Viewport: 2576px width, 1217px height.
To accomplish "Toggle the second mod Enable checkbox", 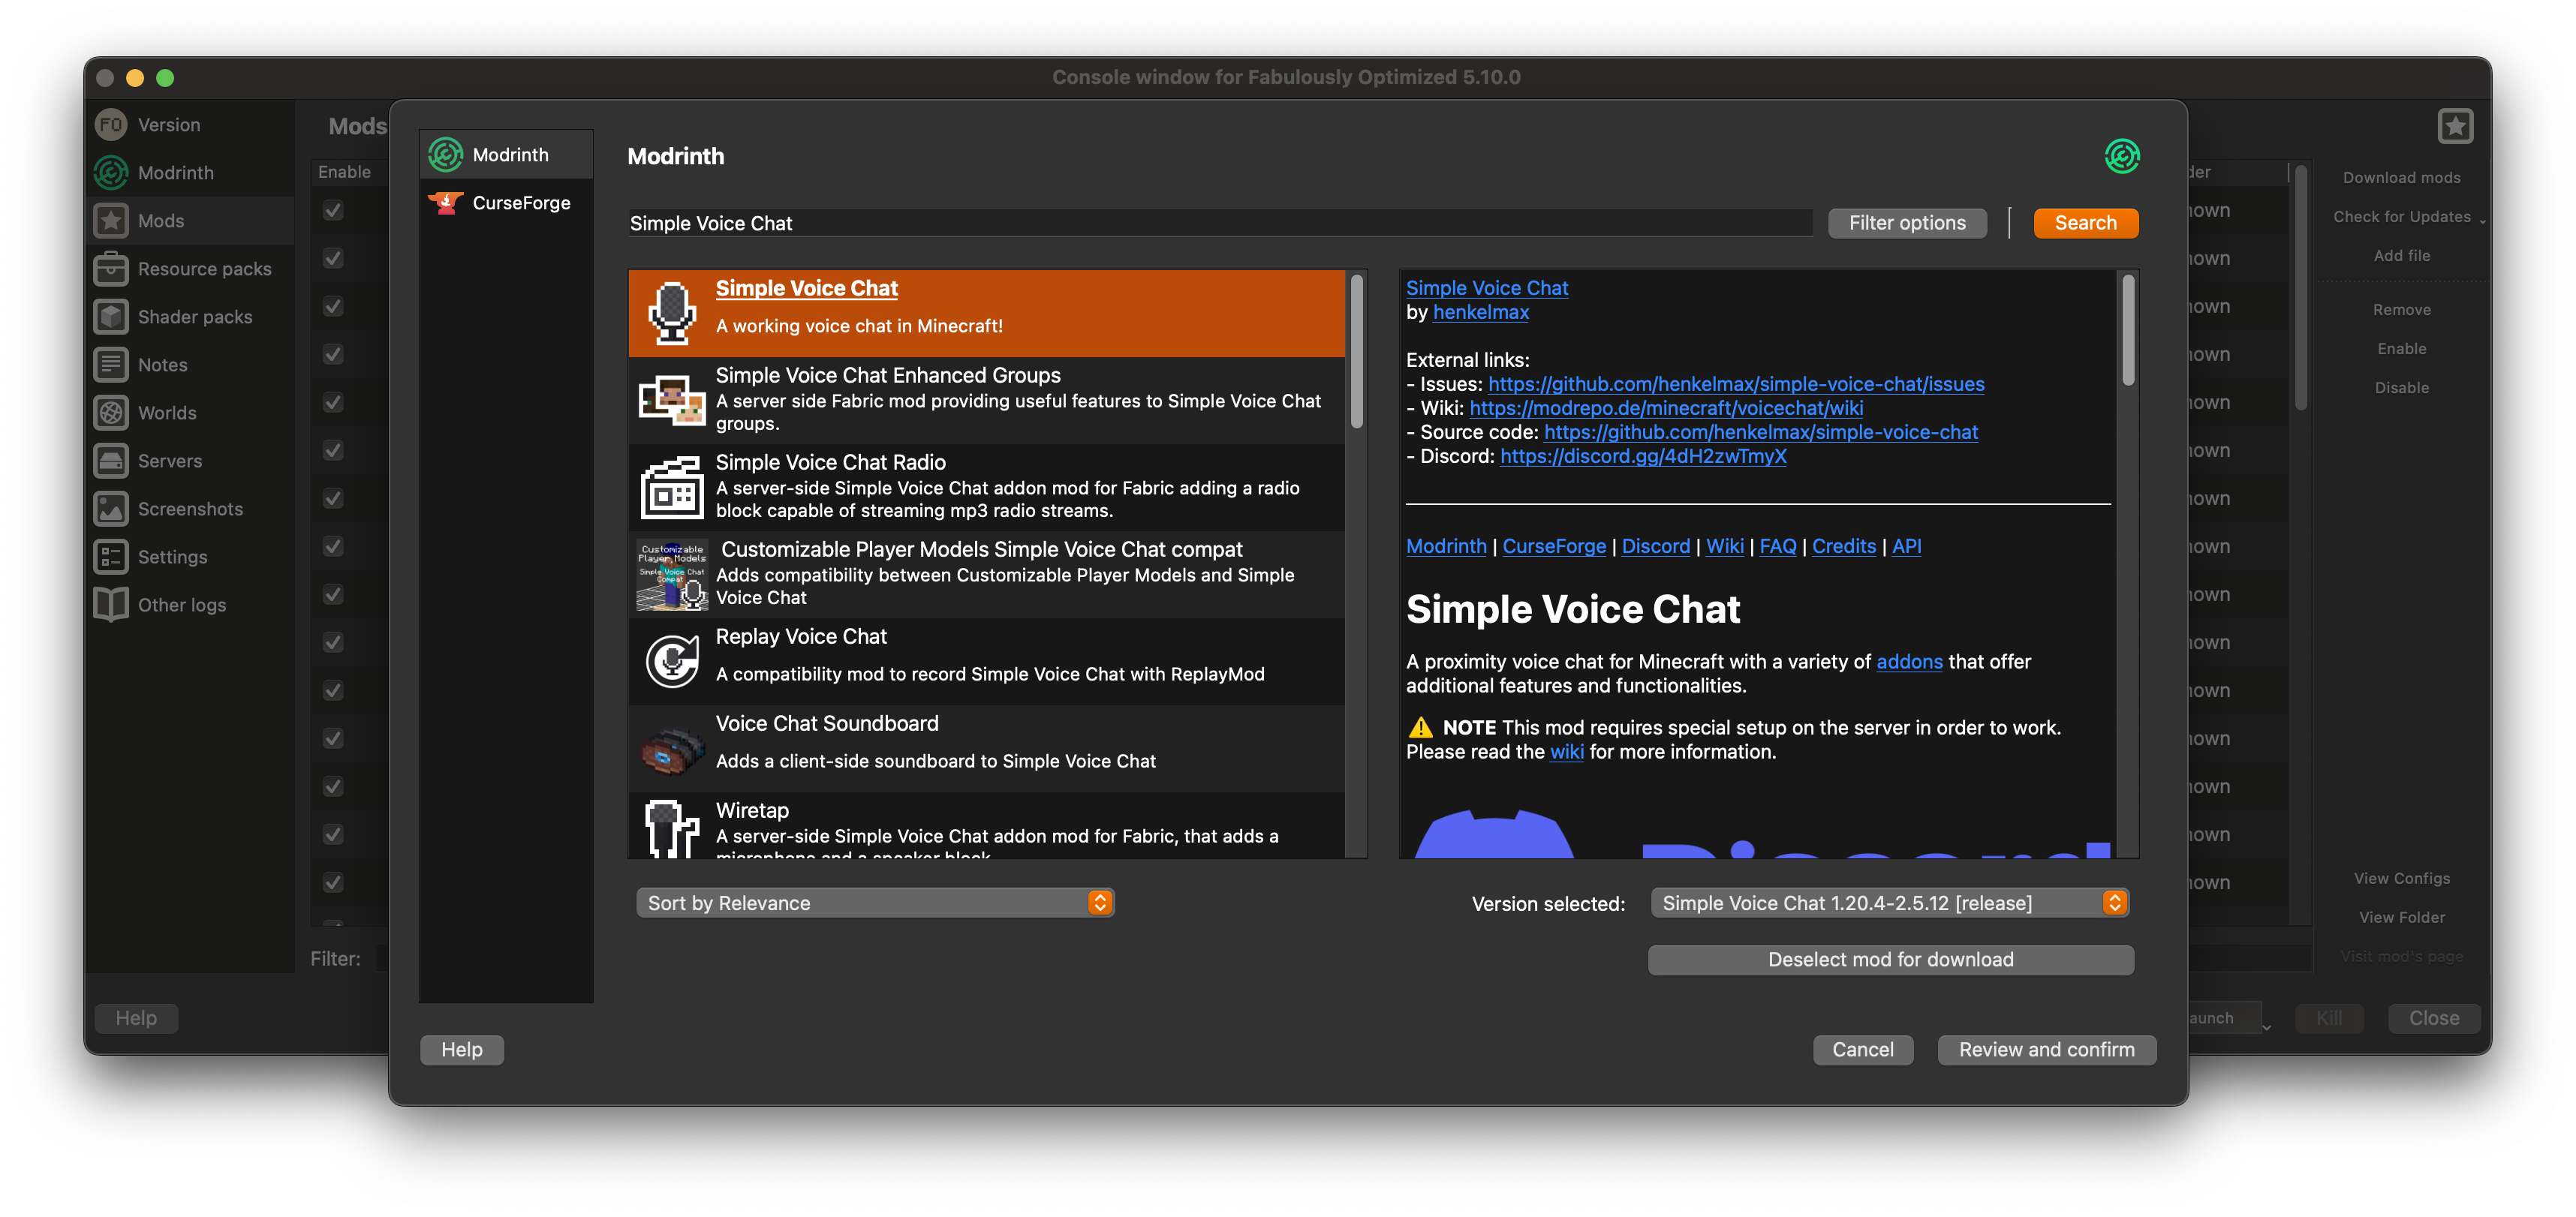I will click(x=333, y=259).
